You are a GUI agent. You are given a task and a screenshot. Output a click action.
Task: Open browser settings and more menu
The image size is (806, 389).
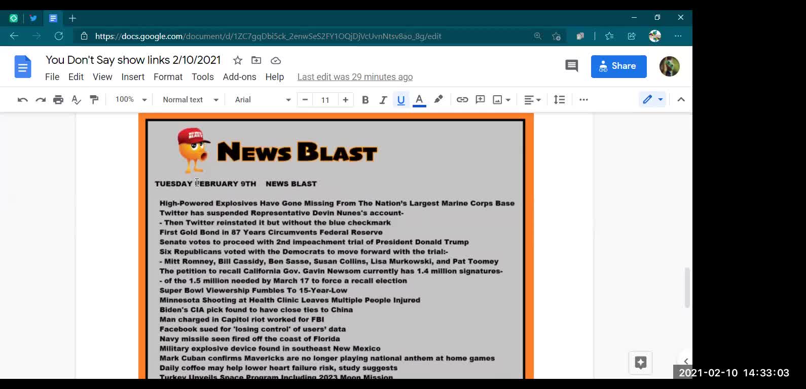[x=678, y=36]
